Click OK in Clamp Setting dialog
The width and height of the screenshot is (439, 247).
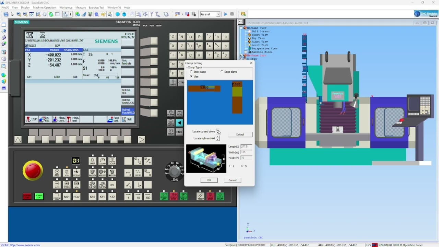pos(209,180)
